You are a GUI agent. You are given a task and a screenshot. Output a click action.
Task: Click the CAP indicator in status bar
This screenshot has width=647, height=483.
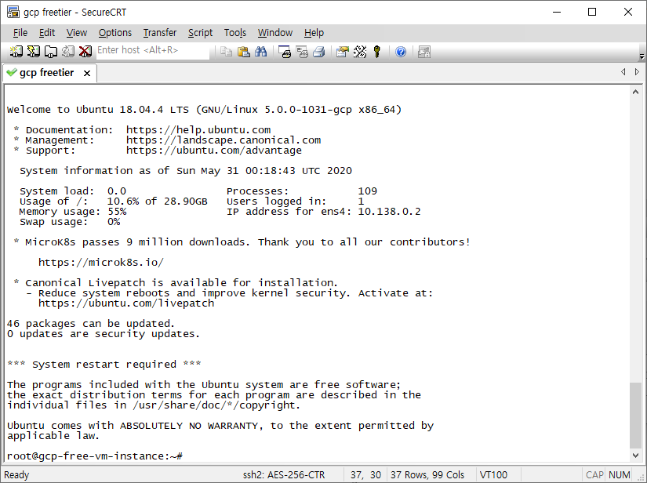pos(594,475)
